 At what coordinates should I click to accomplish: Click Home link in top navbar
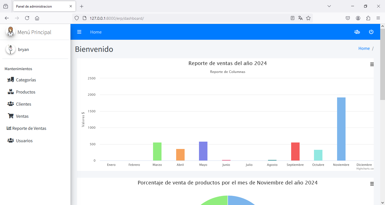(96, 32)
